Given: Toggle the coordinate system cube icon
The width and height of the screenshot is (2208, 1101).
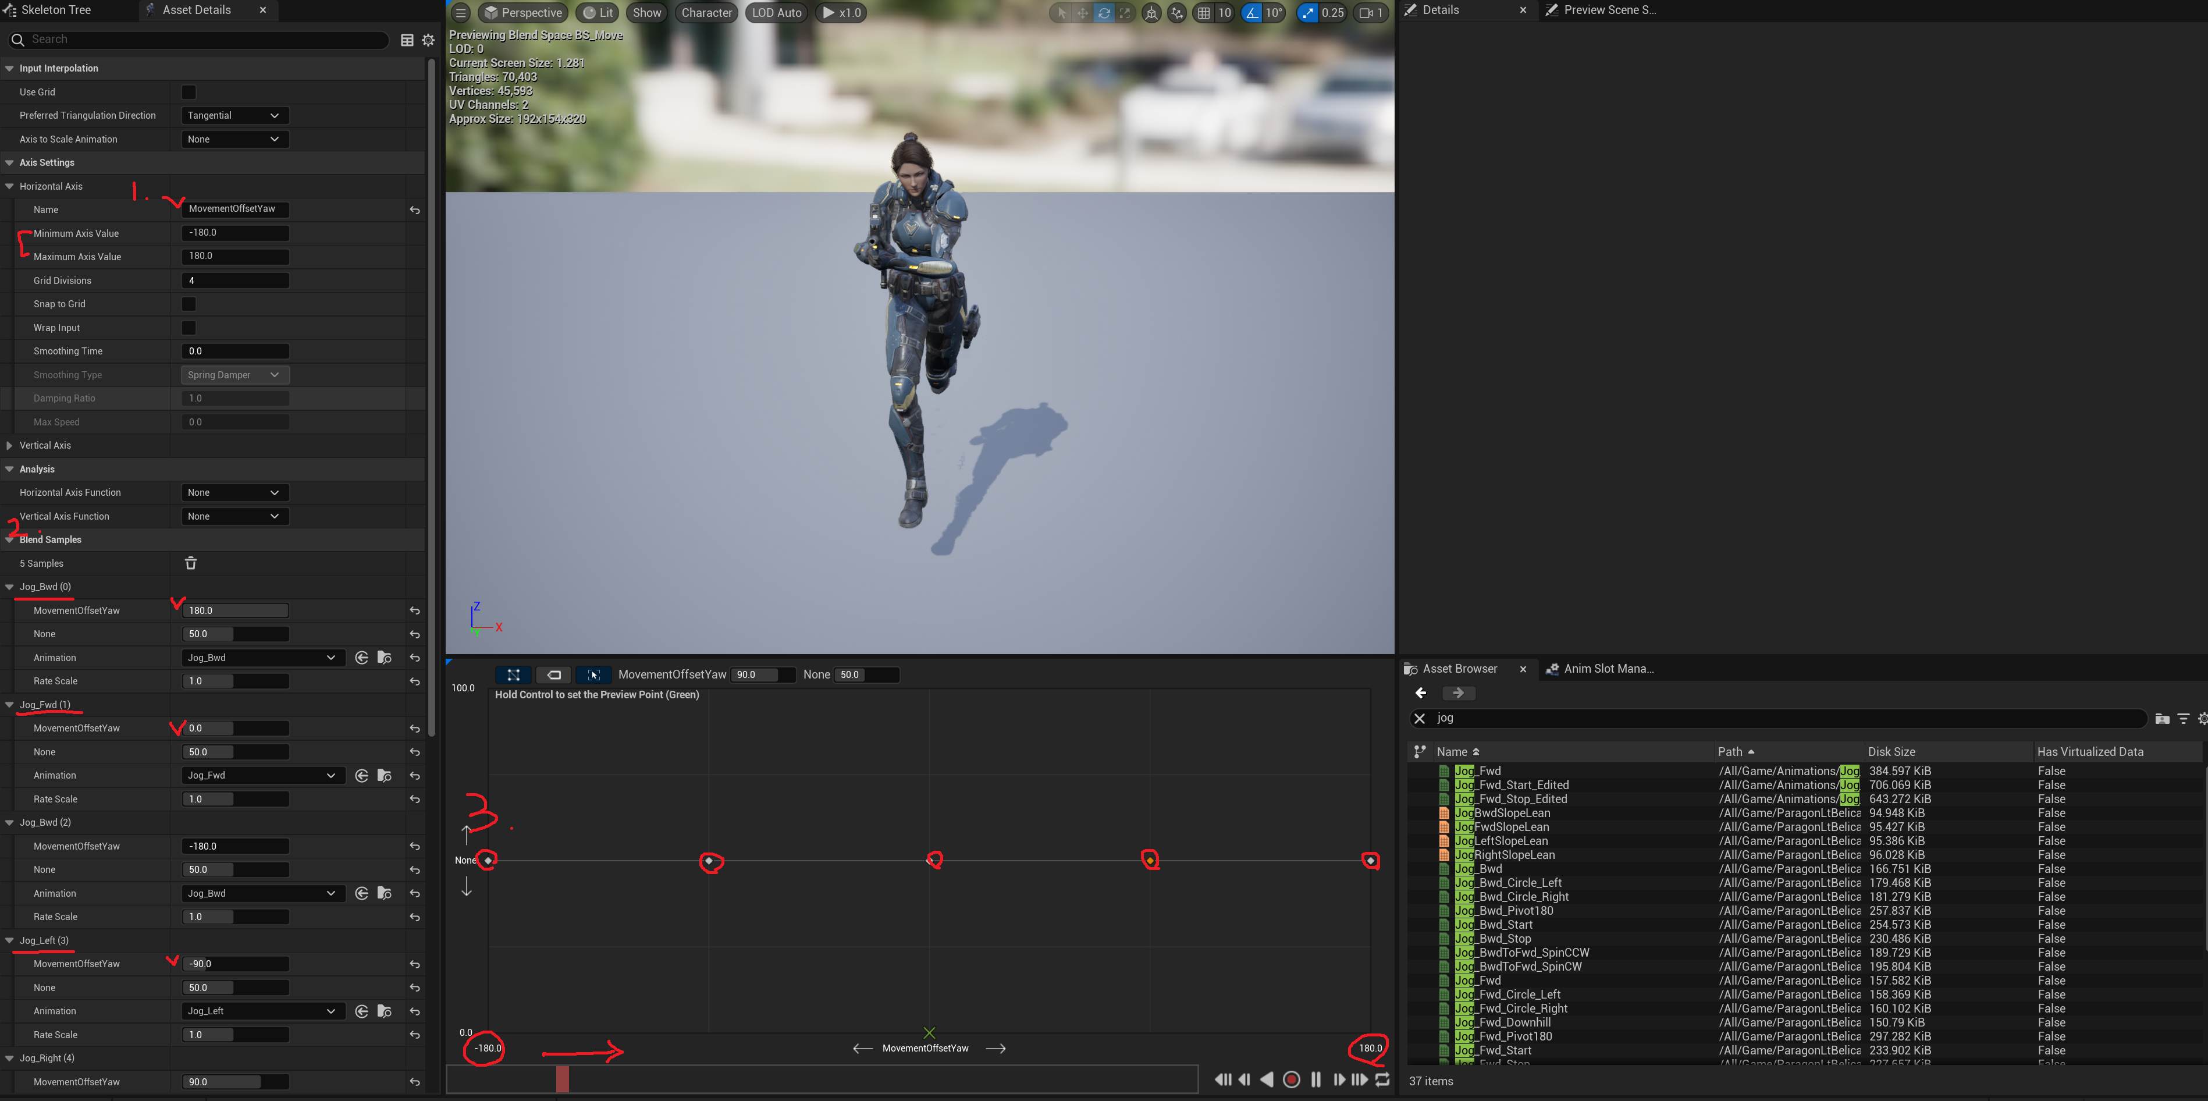Looking at the screenshot, I should (1151, 13).
